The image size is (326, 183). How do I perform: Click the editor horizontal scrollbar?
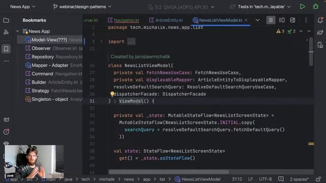[169, 172]
